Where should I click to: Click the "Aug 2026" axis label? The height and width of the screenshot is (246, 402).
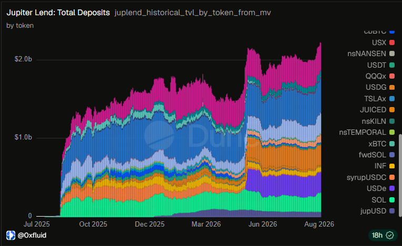319,224
